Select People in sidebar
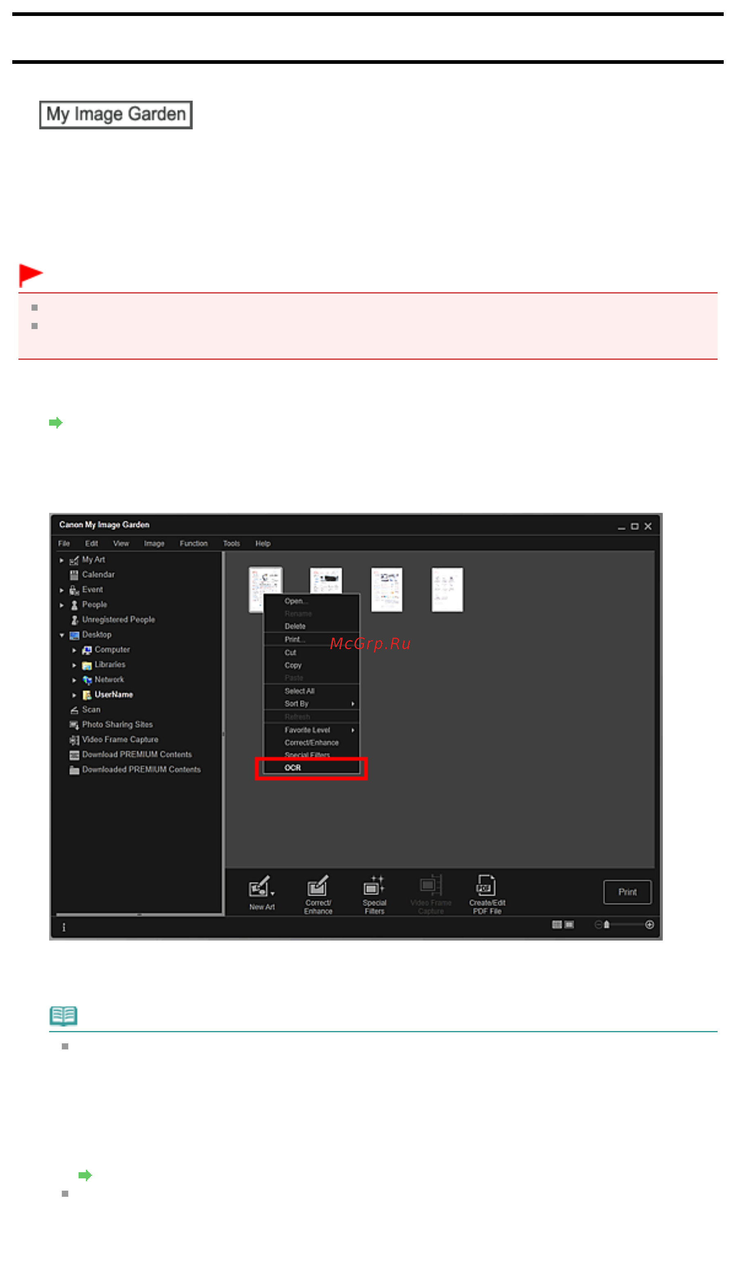Screen dimensions: 736x1286 pos(95,605)
